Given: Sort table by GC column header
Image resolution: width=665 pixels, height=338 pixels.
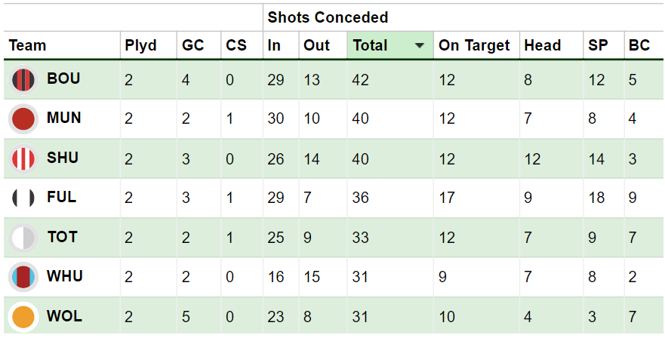Looking at the screenshot, I should pos(193,45).
